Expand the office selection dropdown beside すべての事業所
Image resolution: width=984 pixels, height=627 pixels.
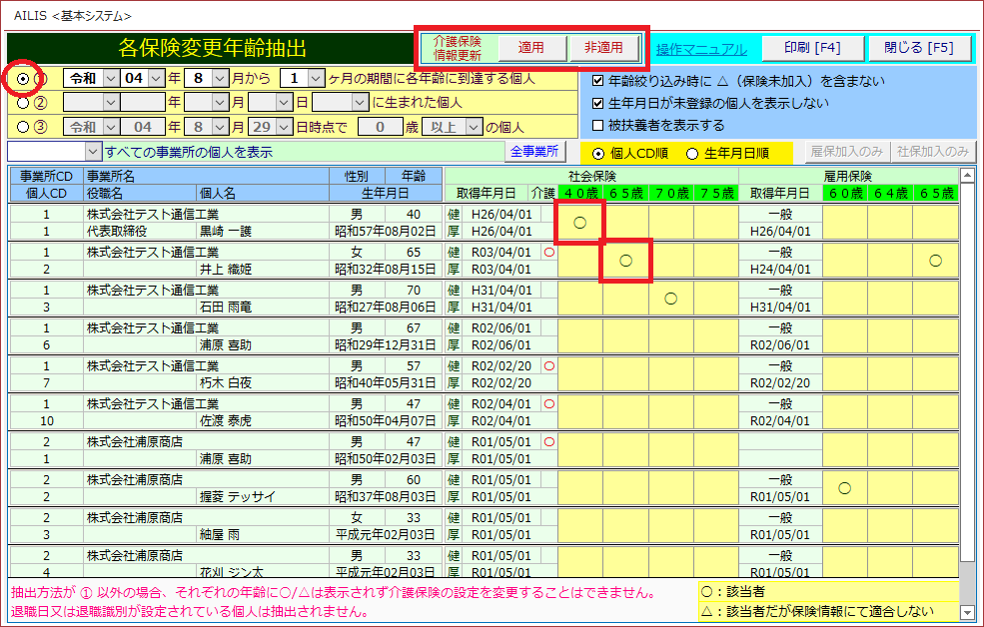coord(93,152)
